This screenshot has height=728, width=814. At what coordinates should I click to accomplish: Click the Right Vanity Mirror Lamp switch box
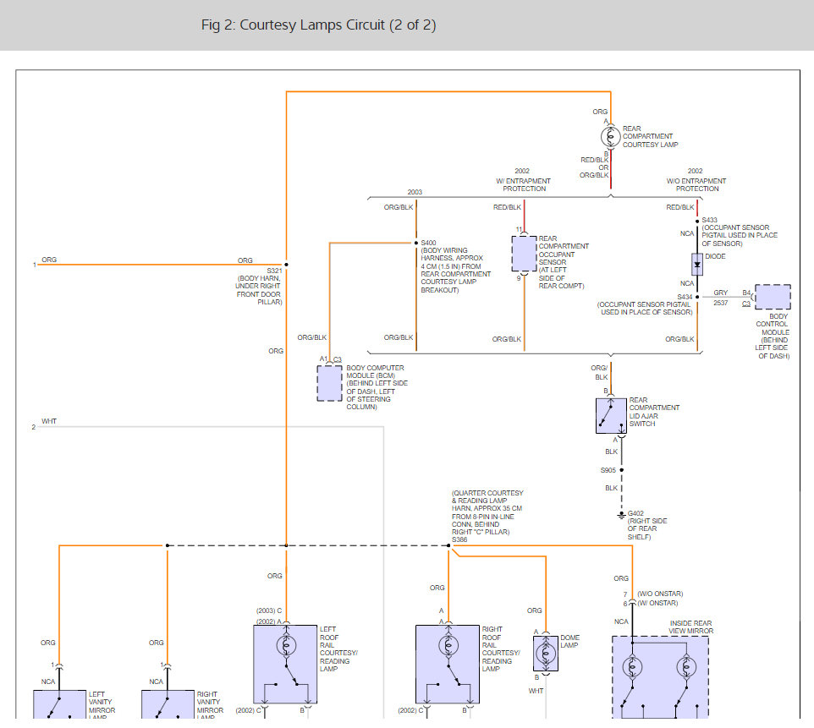click(x=168, y=704)
